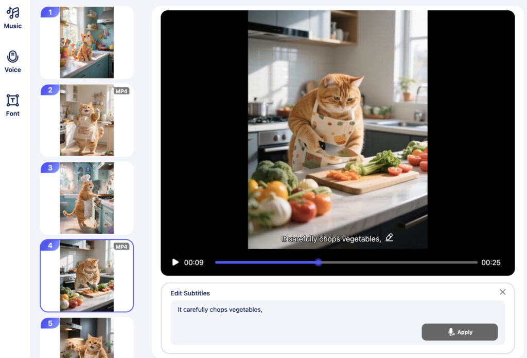Viewport: 527px width, 358px height.
Task: Select scene 3 chef hat cat thumbnail
Action: click(86, 198)
